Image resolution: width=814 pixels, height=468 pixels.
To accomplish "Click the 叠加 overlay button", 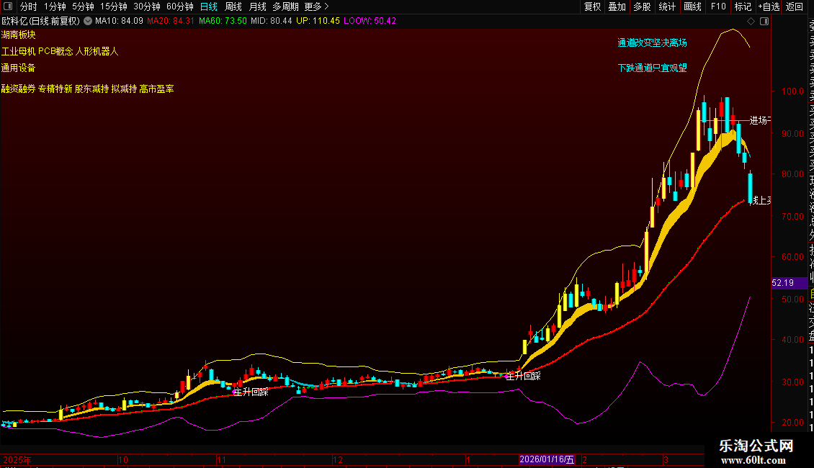I will [617, 6].
